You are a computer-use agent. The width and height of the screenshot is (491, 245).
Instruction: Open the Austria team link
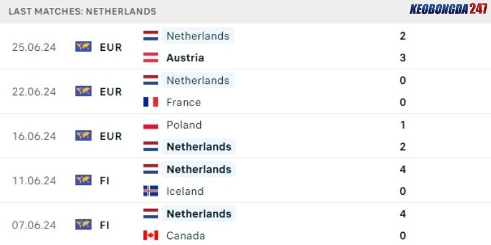[x=185, y=58]
